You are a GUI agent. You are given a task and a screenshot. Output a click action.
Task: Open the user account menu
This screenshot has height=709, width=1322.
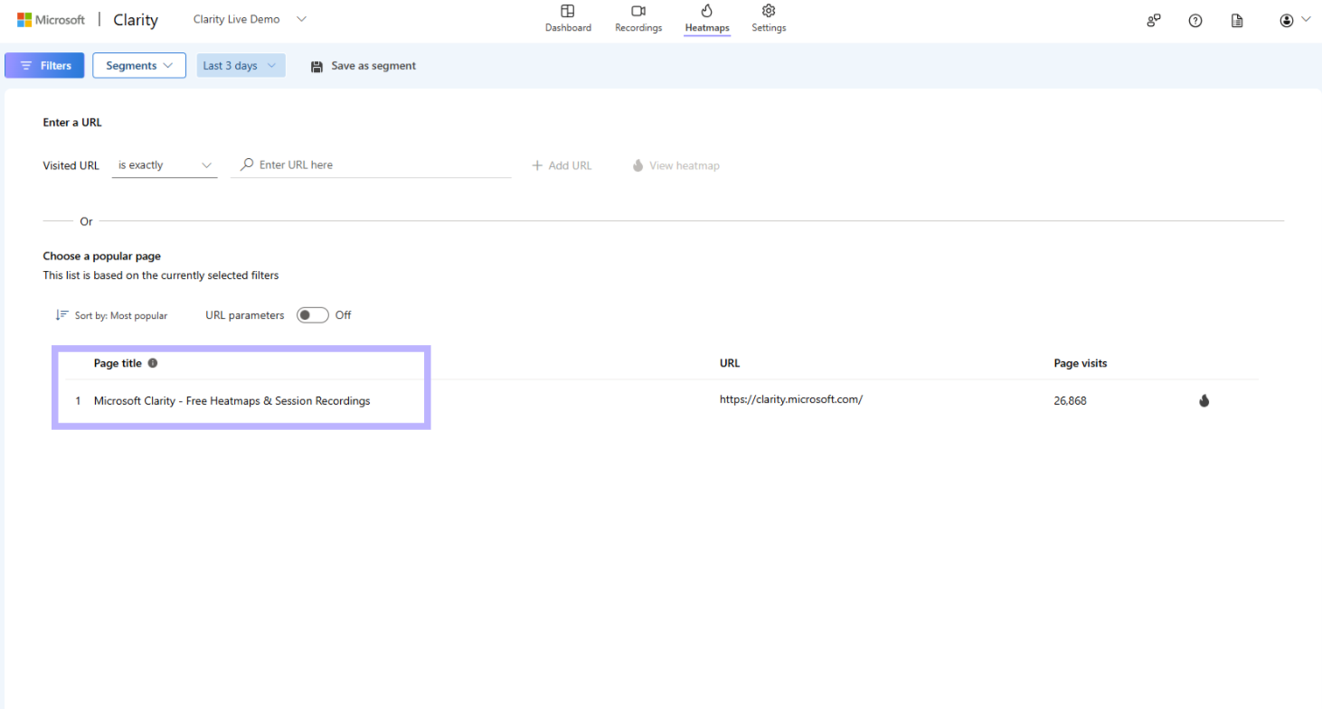pyautogui.click(x=1295, y=21)
